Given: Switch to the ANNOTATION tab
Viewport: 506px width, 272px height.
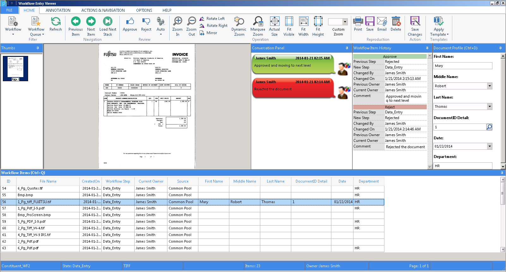Looking at the screenshot, I should pyautogui.click(x=58, y=10).
